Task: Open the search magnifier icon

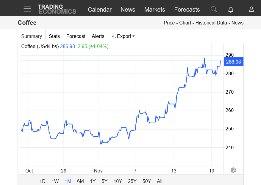Action: 214,9
